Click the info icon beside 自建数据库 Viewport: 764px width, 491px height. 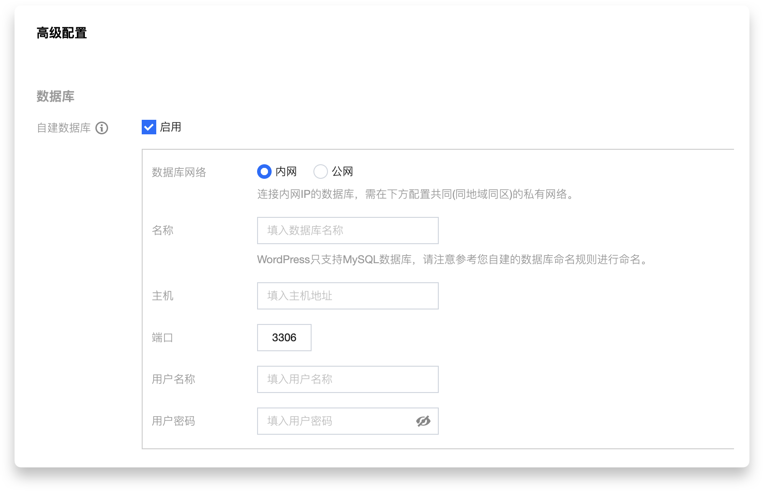(x=102, y=128)
